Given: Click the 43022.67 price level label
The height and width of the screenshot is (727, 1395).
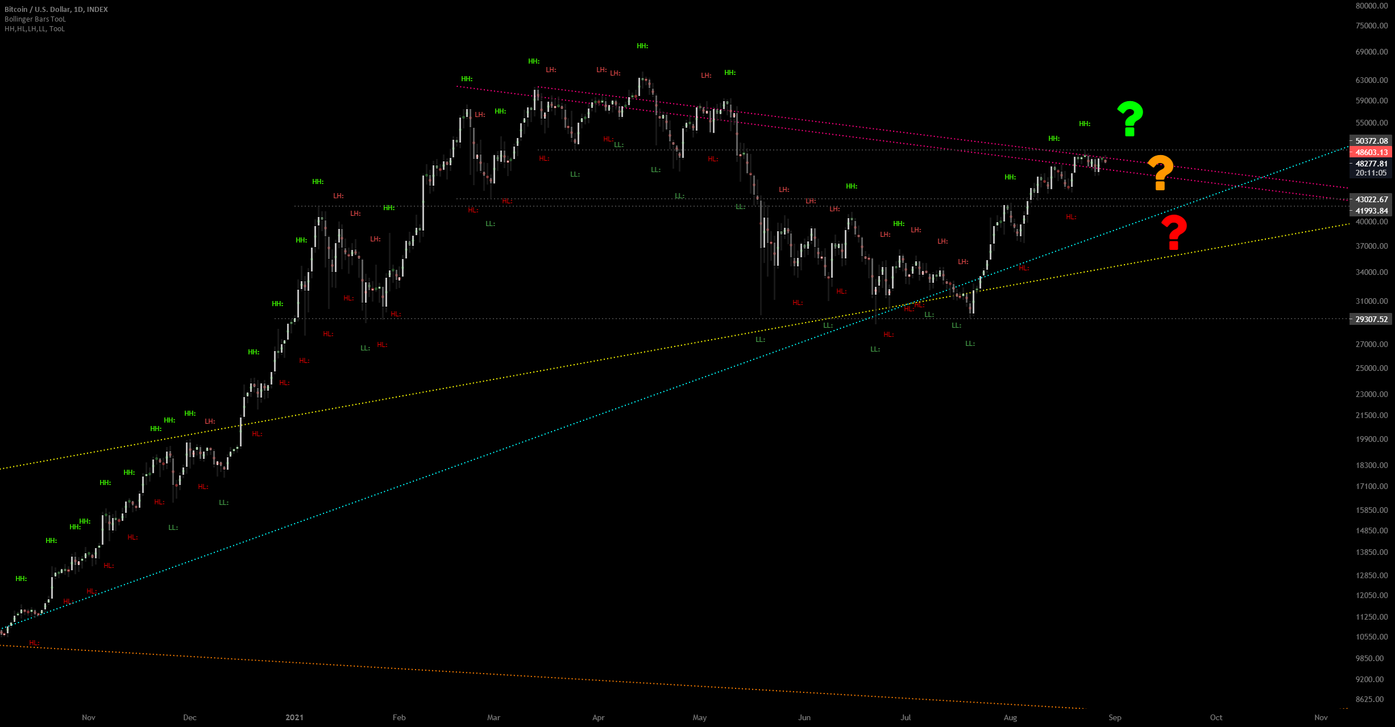Looking at the screenshot, I should 1371,199.
